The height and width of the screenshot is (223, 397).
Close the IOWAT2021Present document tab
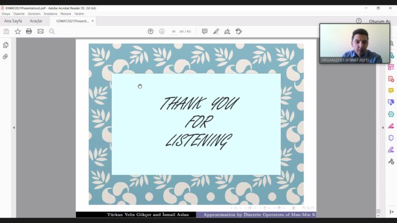point(93,21)
